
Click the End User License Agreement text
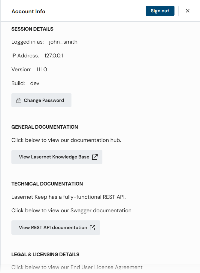77,267
